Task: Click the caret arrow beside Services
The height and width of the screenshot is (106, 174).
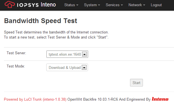Action: pos(122,5)
